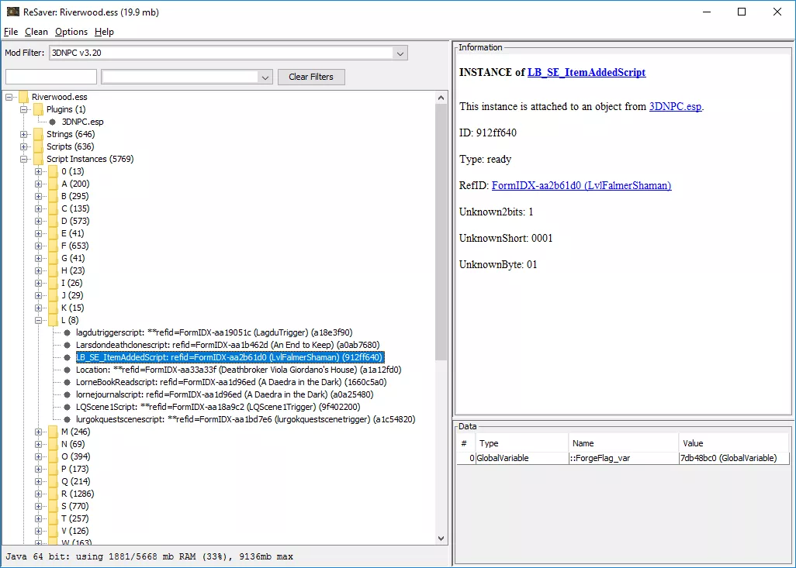Click the Strings folder icon

(x=38, y=134)
